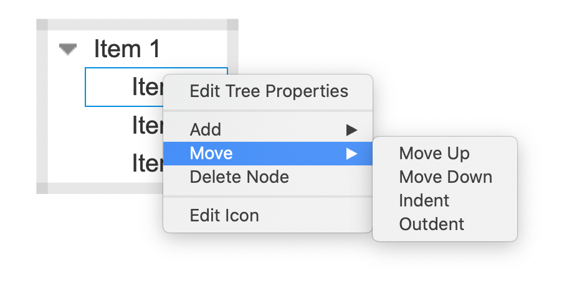567x291 pixels.
Task: Expand the Add submenu
Action: pyautogui.click(x=269, y=129)
